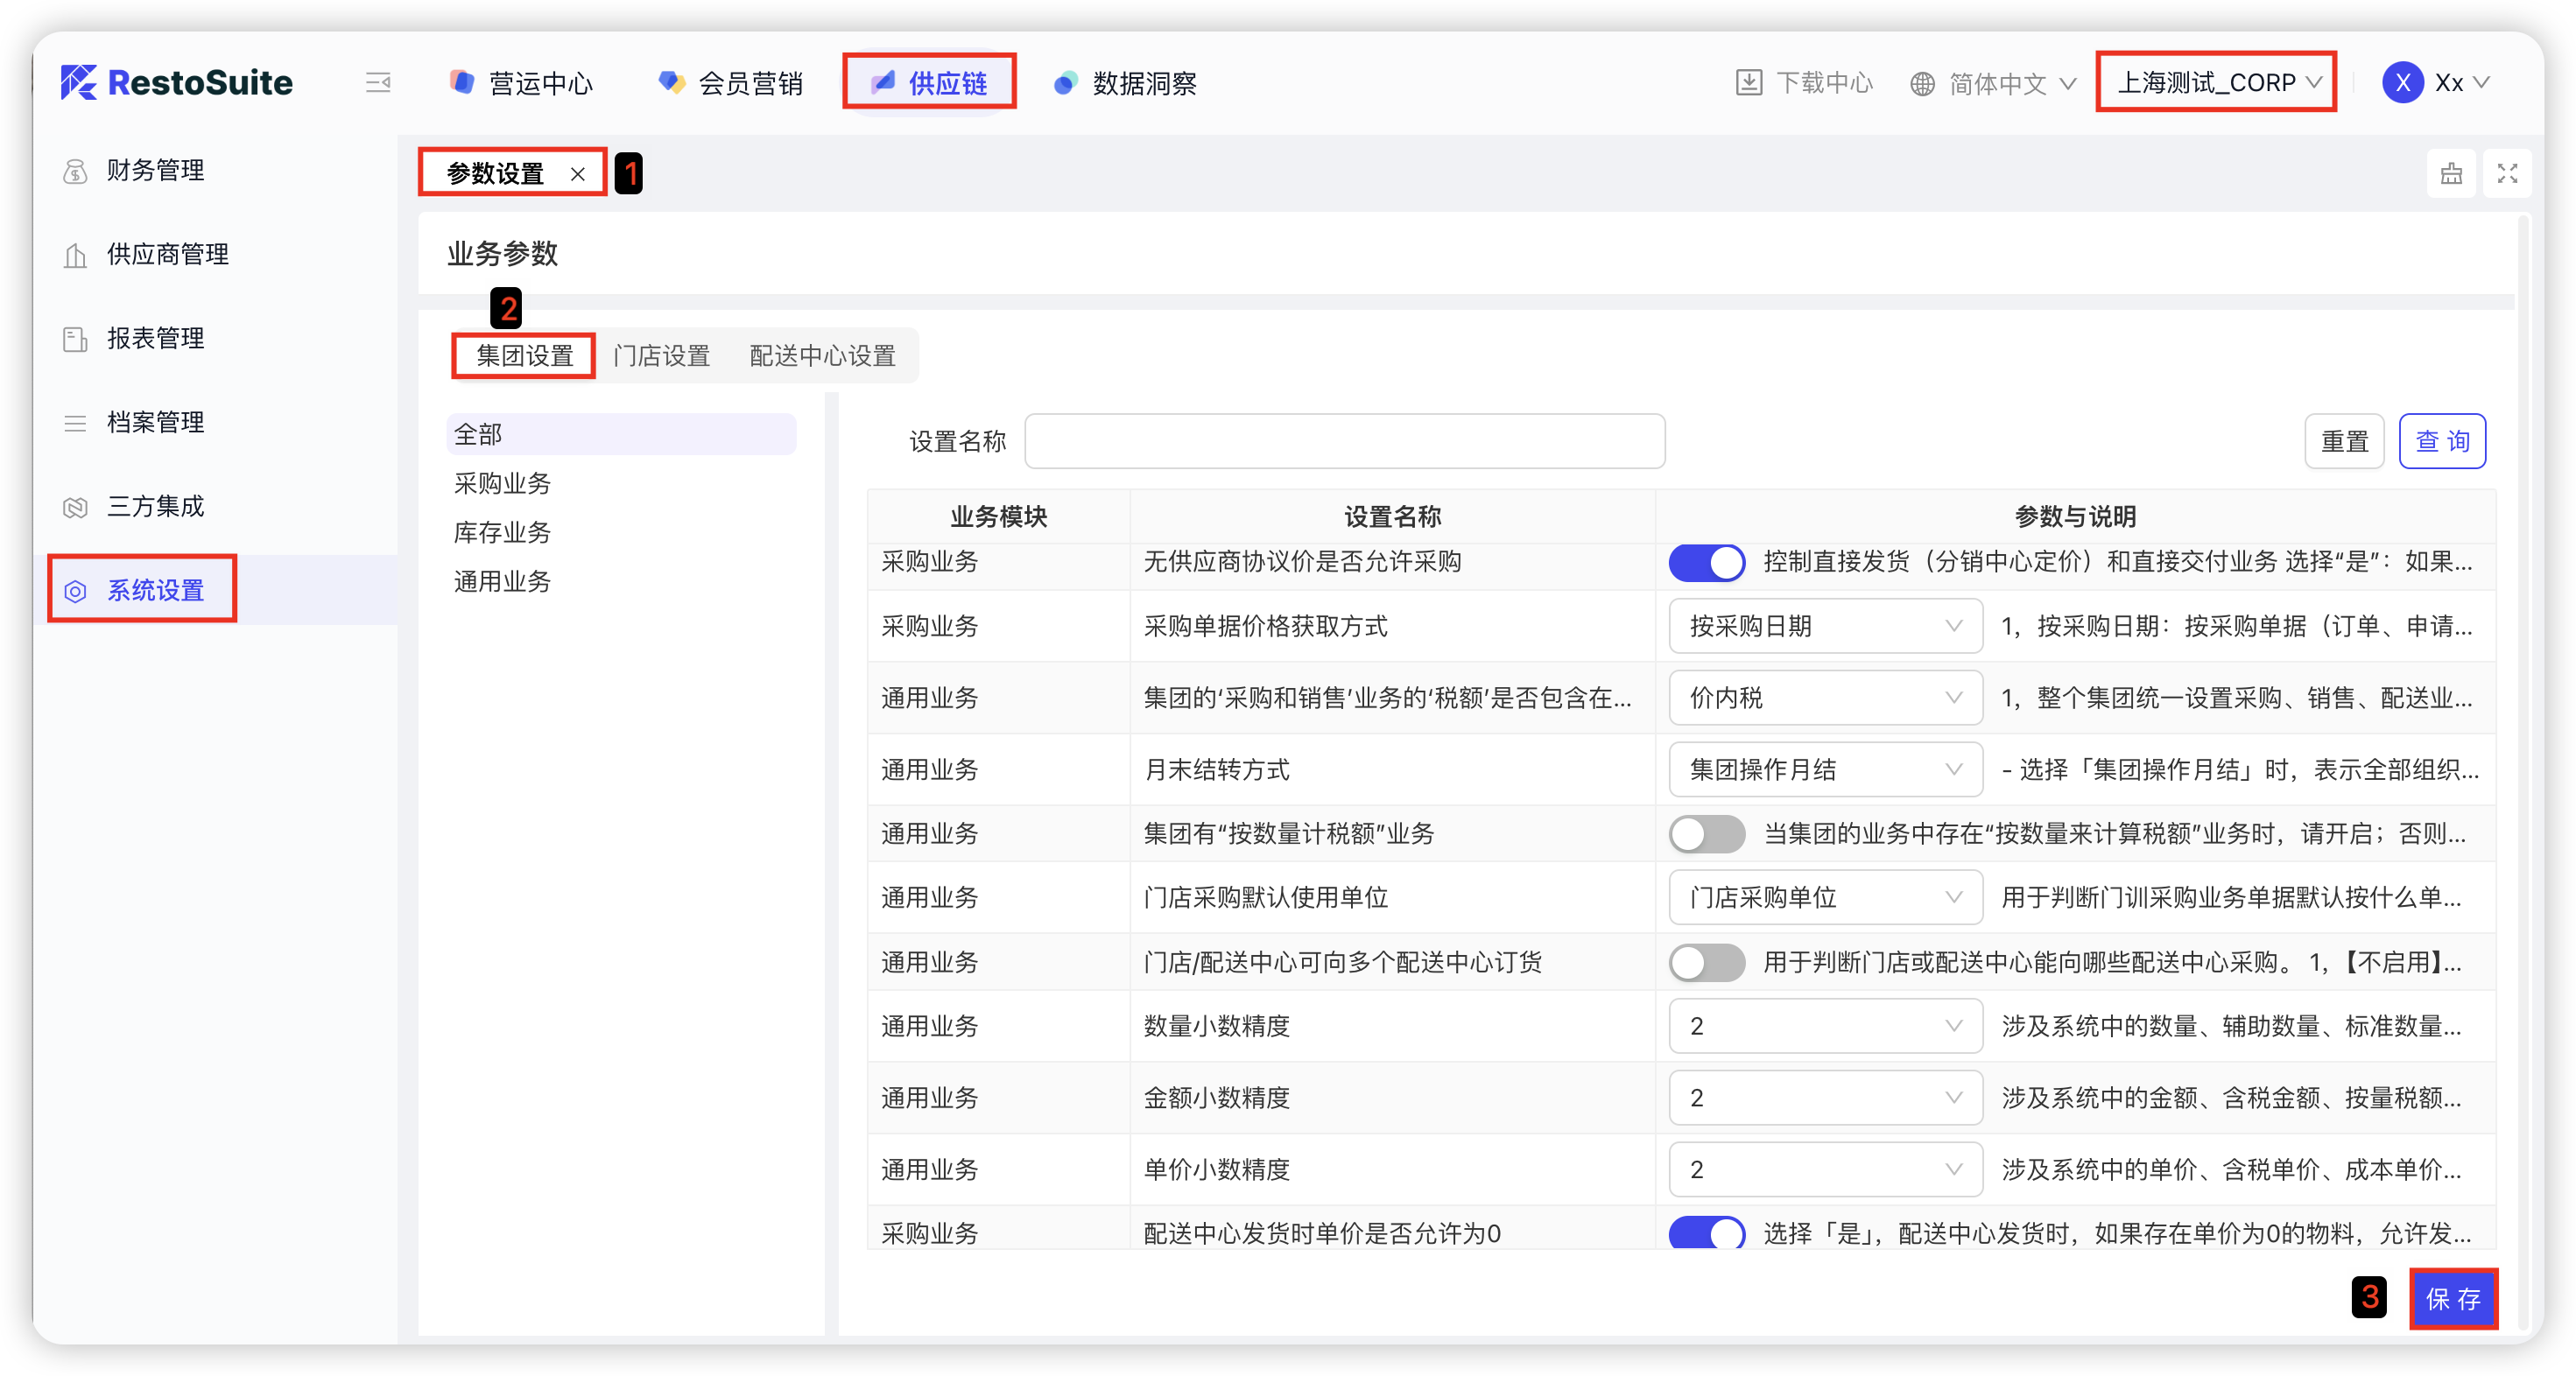
Task: Switch to 门店设置 tab
Action: coord(661,356)
